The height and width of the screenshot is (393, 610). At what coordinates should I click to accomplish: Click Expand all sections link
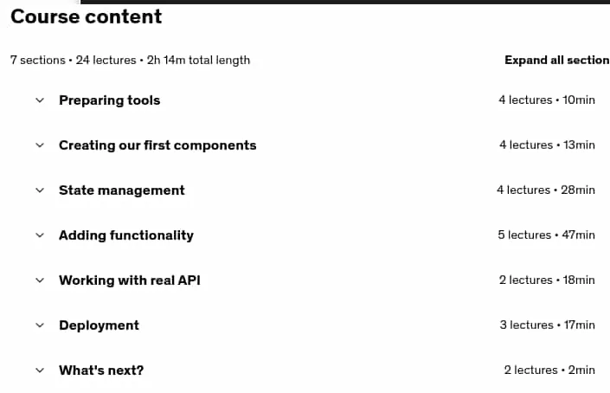point(557,60)
